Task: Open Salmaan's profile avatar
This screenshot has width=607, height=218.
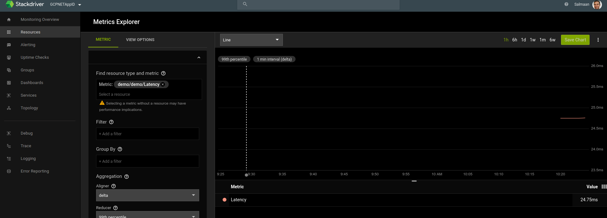Action: click(x=597, y=4)
